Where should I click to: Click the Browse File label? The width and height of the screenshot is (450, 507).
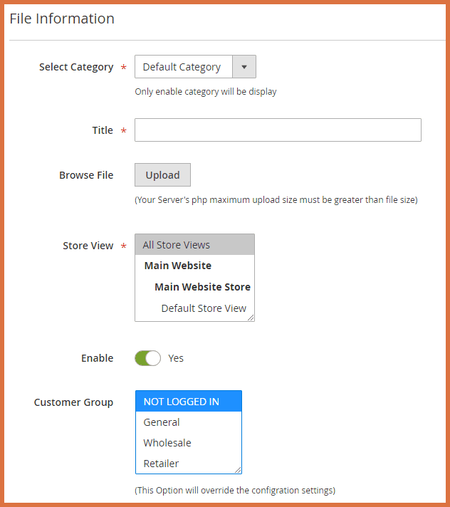pyautogui.click(x=86, y=175)
